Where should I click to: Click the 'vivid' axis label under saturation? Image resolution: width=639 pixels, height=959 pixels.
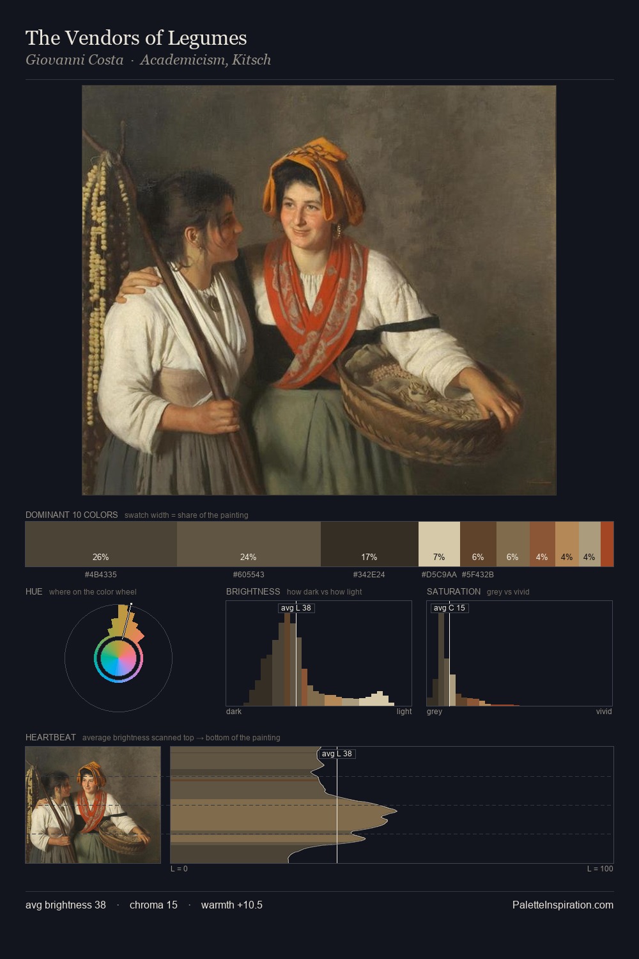click(x=604, y=712)
